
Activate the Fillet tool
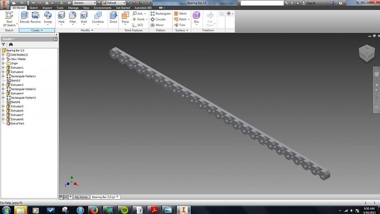coord(72,17)
